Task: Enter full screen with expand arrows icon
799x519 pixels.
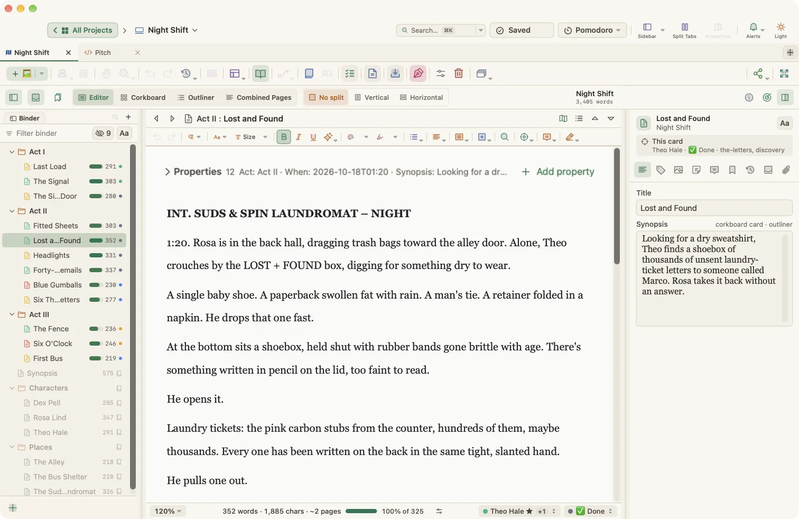Action: [x=784, y=73]
